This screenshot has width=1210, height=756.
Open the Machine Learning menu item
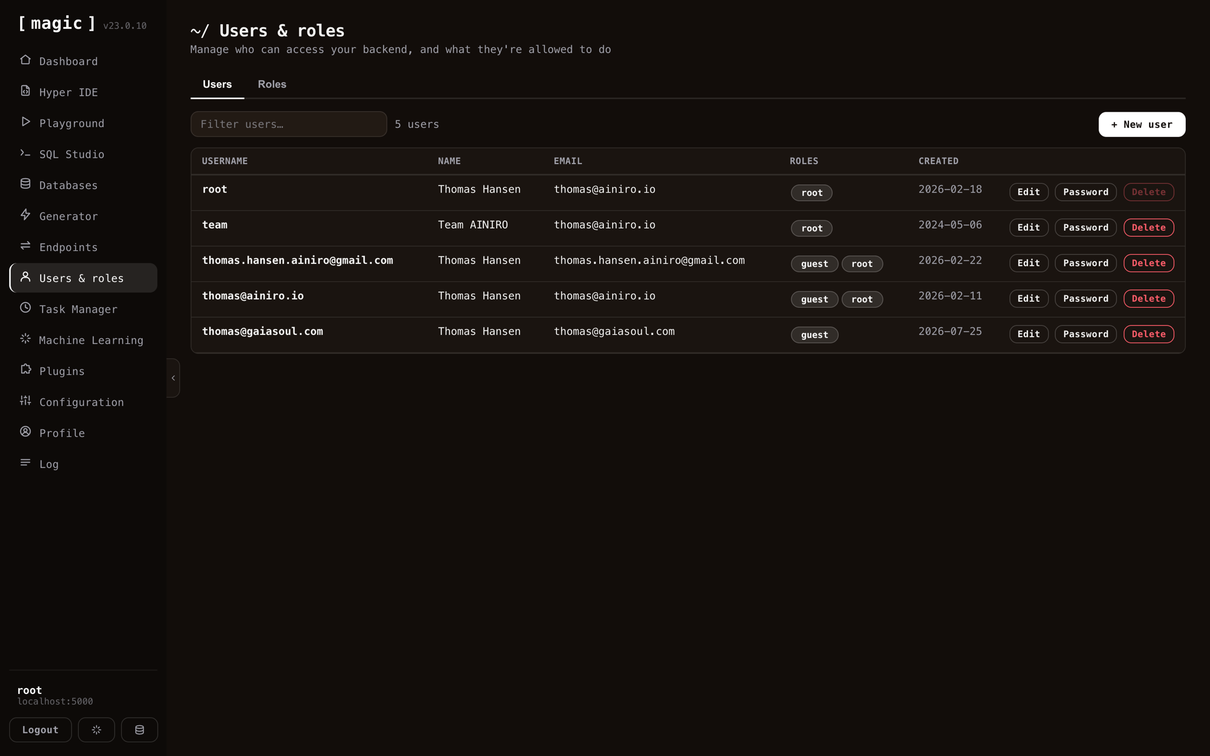coord(83,340)
